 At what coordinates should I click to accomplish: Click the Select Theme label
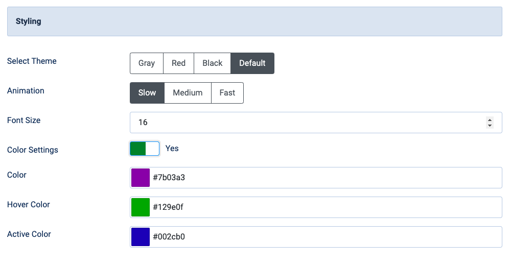pyautogui.click(x=32, y=61)
